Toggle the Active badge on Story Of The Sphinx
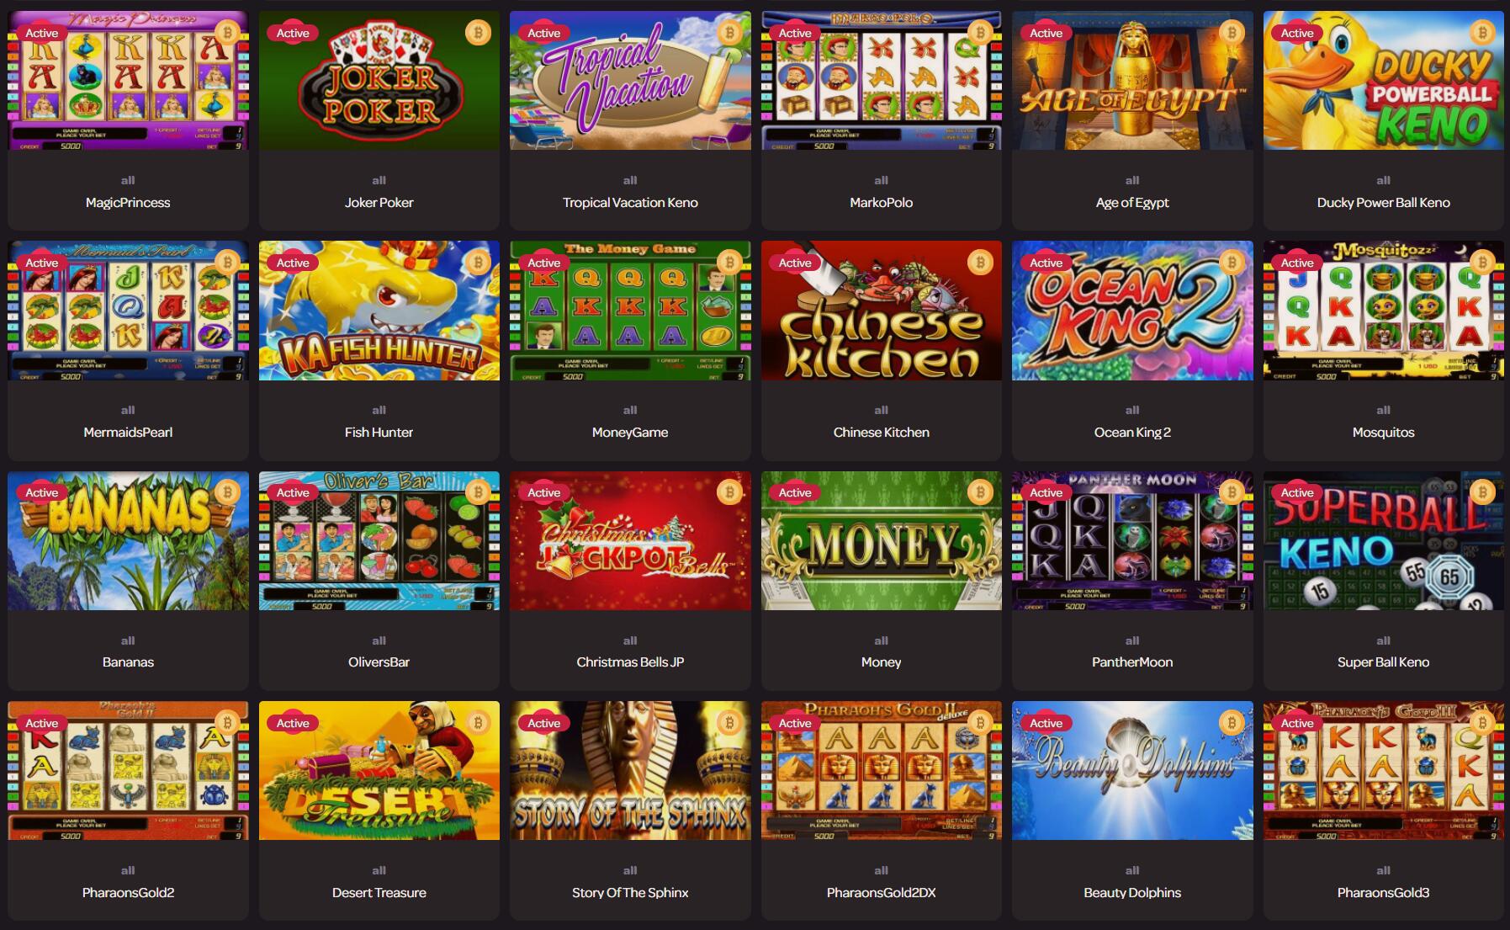This screenshot has width=1510, height=930. [x=543, y=723]
